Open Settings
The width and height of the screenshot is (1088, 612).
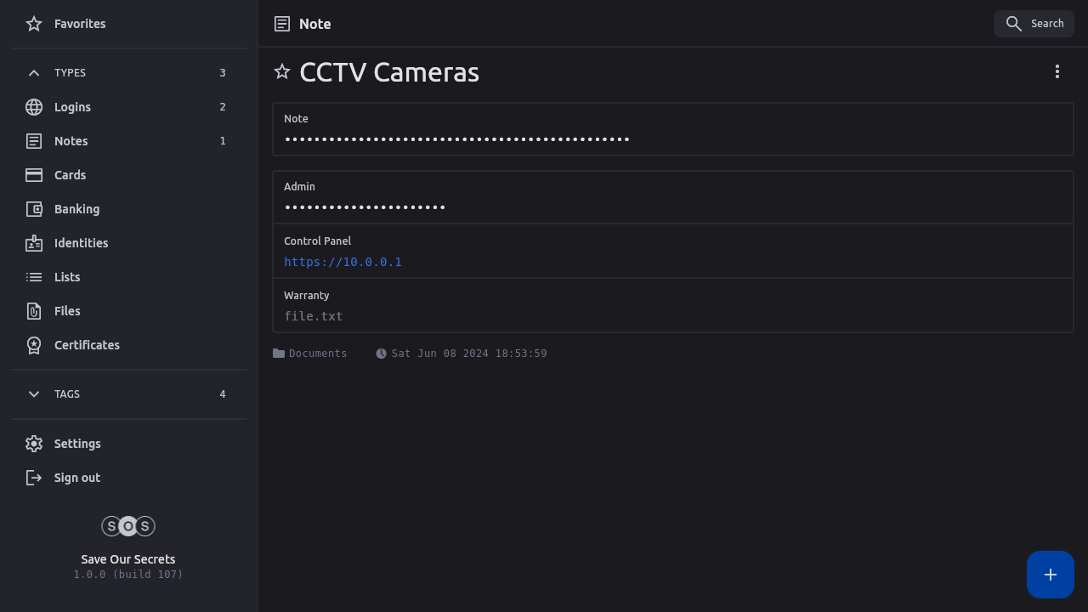(76, 444)
